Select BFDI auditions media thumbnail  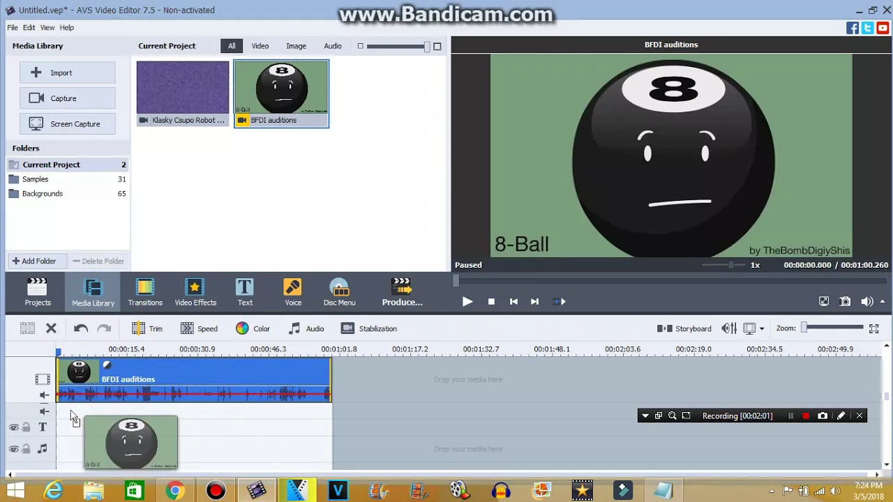point(281,93)
